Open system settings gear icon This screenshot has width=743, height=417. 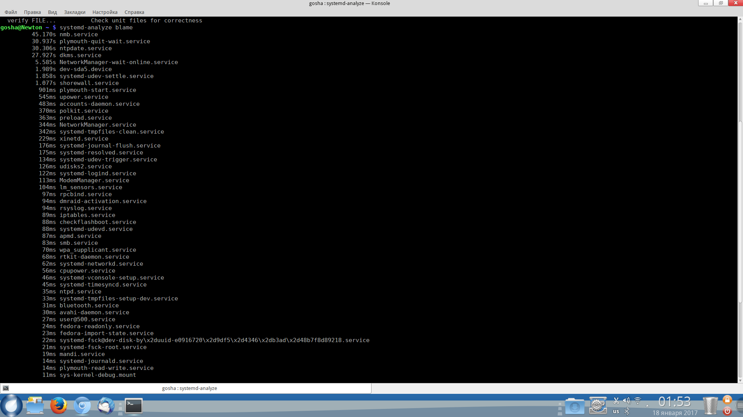point(597,405)
